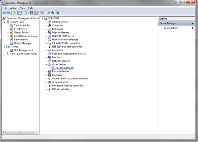
Task: Open the Action menu
Action: pos(14,8)
